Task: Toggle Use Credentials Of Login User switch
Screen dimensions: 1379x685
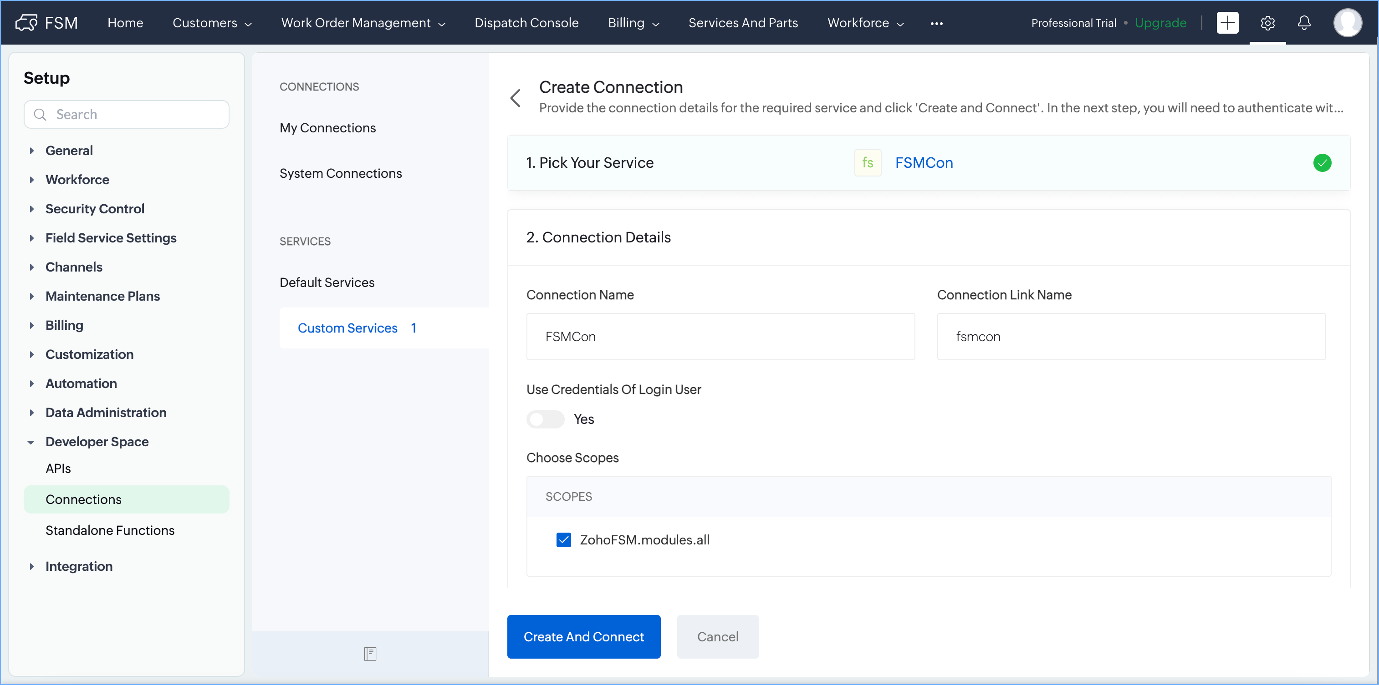Action: [x=545, y=419]
